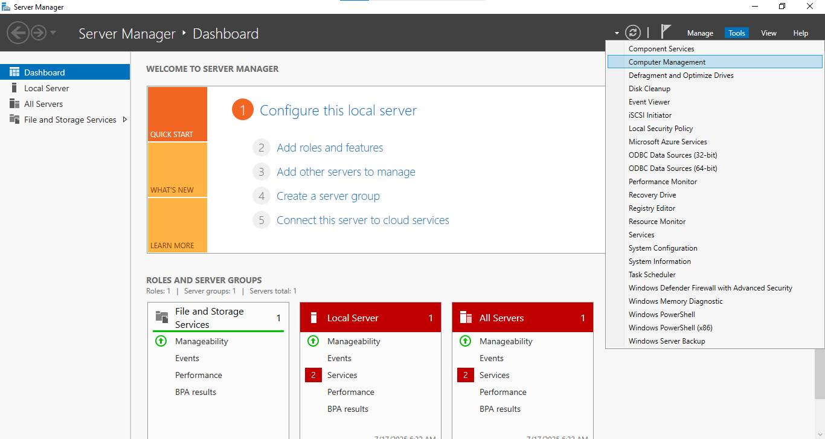Open the Help menu
The width and height of the screenshot is (825, 439).
[x=800, y=33]
